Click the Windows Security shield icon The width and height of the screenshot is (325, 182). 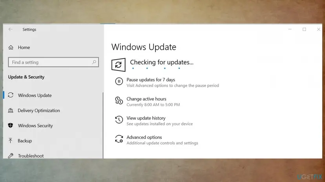click(x=11, y=126)
